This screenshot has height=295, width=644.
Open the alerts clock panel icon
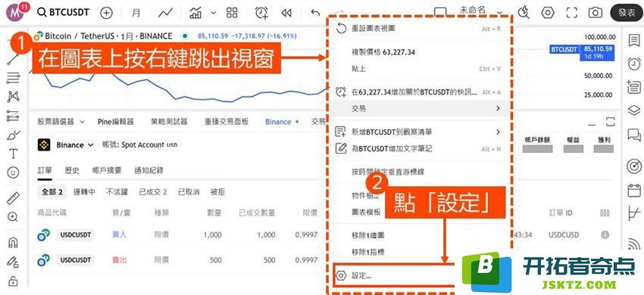(634, 64)
